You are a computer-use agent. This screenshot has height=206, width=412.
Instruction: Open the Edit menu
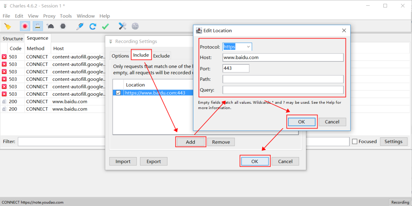(x=19, y=16)
